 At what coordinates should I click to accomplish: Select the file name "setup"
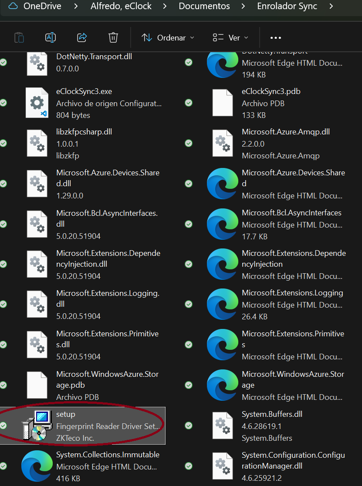[66, 414]
